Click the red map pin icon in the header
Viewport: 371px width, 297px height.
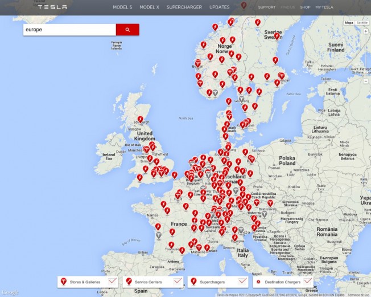[x=244, y=6]
